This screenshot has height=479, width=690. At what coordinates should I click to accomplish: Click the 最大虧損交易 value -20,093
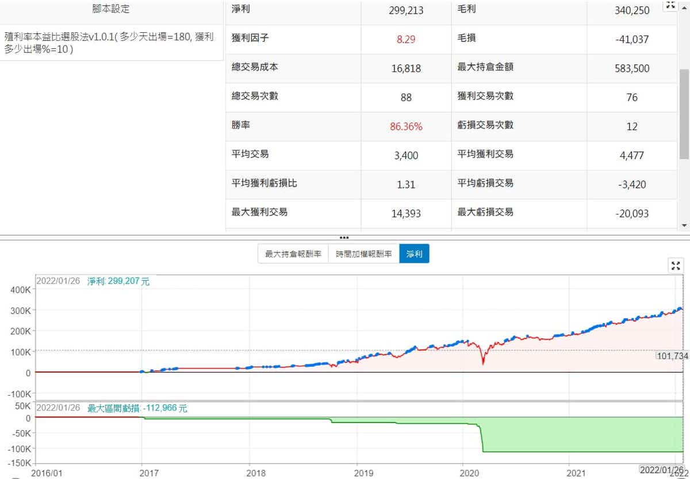point(631,213)
